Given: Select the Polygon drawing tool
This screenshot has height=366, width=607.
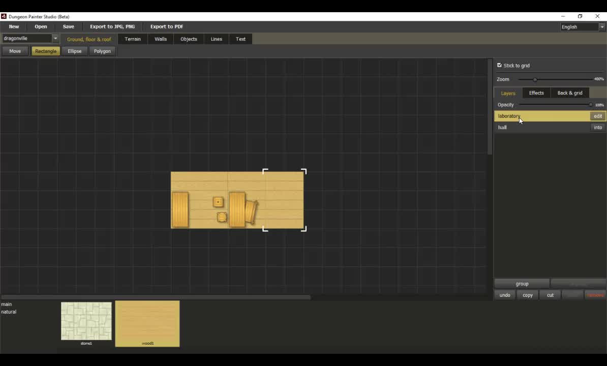Looking at the screenshot, I should click(102, 51).
